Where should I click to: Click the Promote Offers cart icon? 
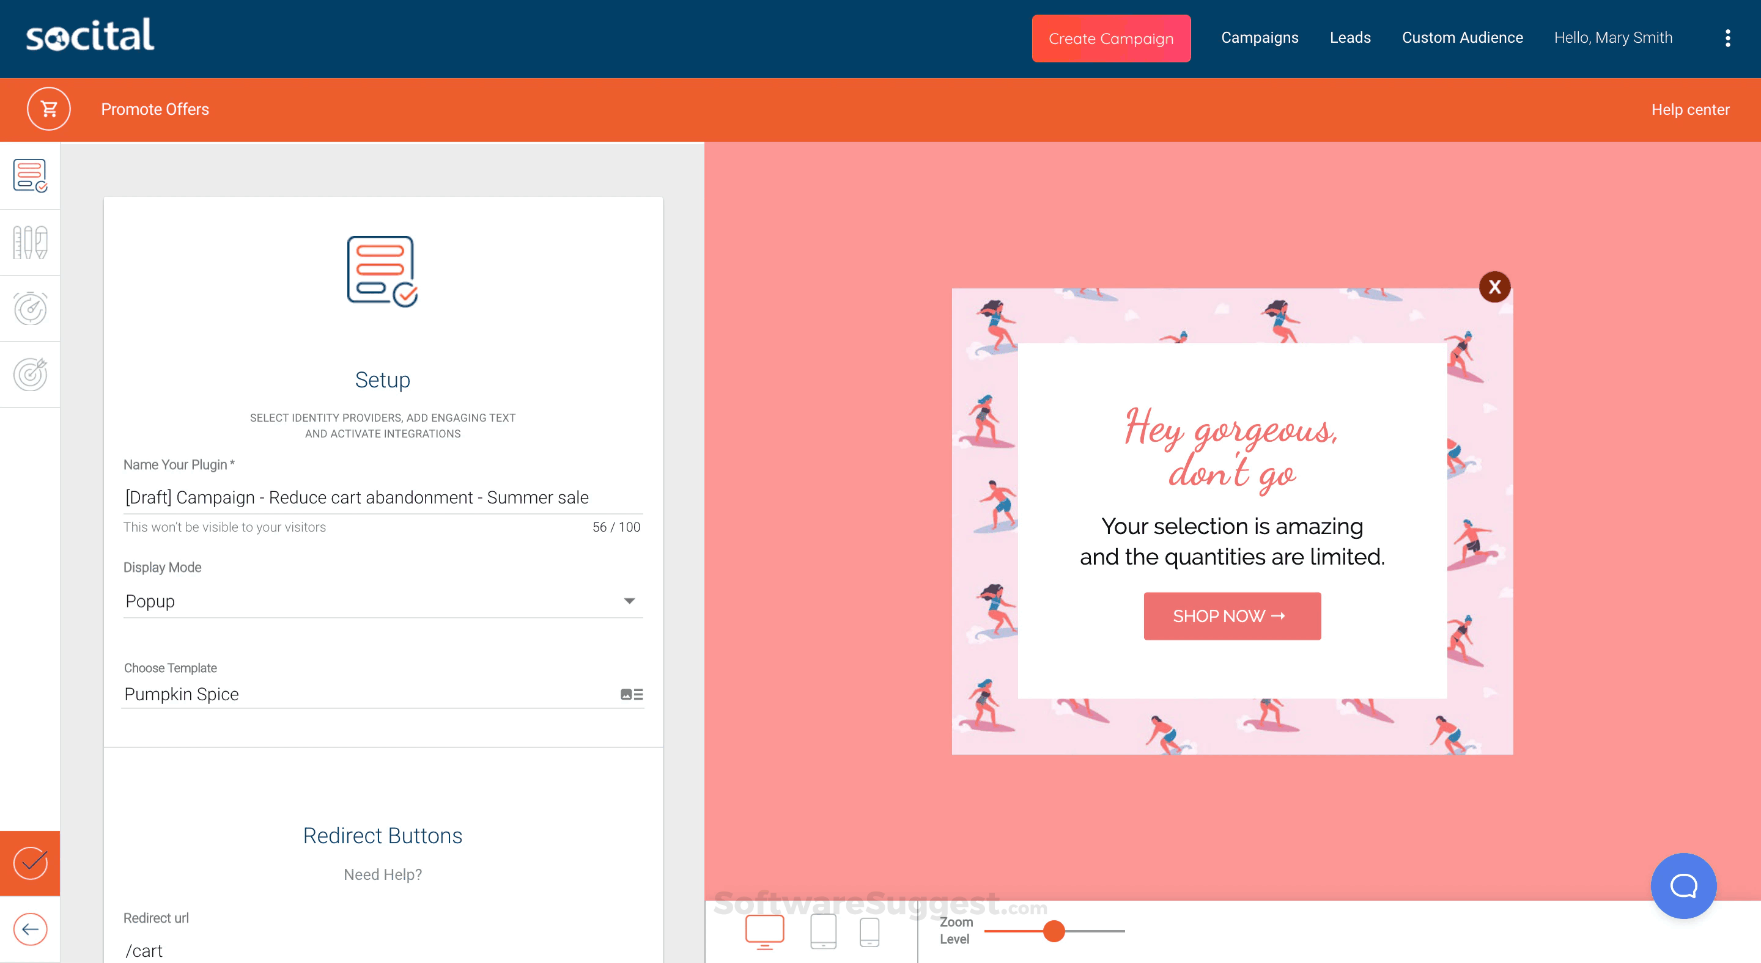[x=48, y=109]
